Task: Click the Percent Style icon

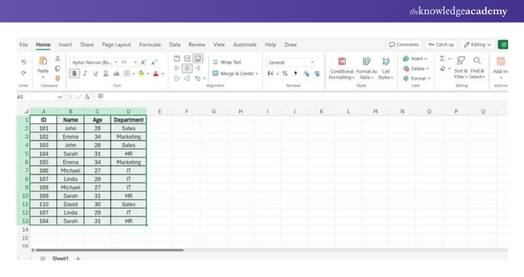Action: (x=285, y=73)
